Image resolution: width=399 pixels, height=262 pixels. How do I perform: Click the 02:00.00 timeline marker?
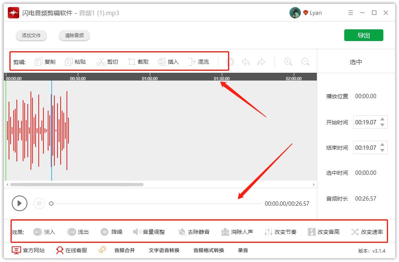[294, 79]
